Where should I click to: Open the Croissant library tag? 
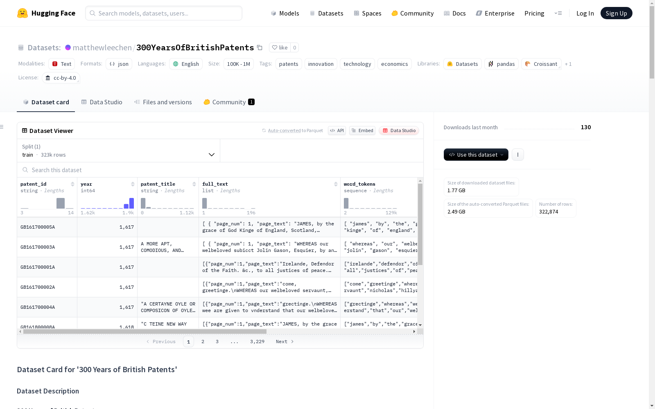541,64
